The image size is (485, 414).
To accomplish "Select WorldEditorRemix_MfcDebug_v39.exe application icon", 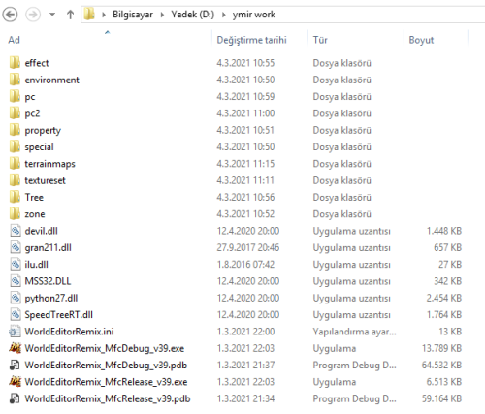I will click(x=15, y=348).
